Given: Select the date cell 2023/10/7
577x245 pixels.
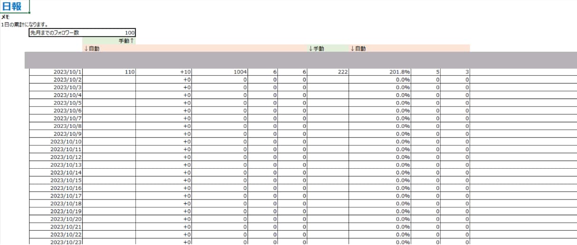Looking at the screenshot, I should point(56,118).
